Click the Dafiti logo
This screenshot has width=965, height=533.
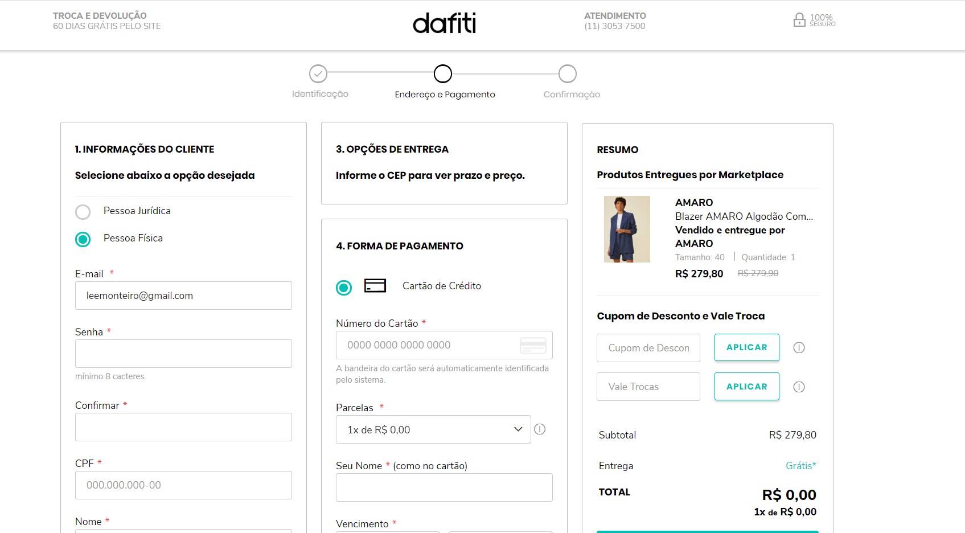coord(444,23)
